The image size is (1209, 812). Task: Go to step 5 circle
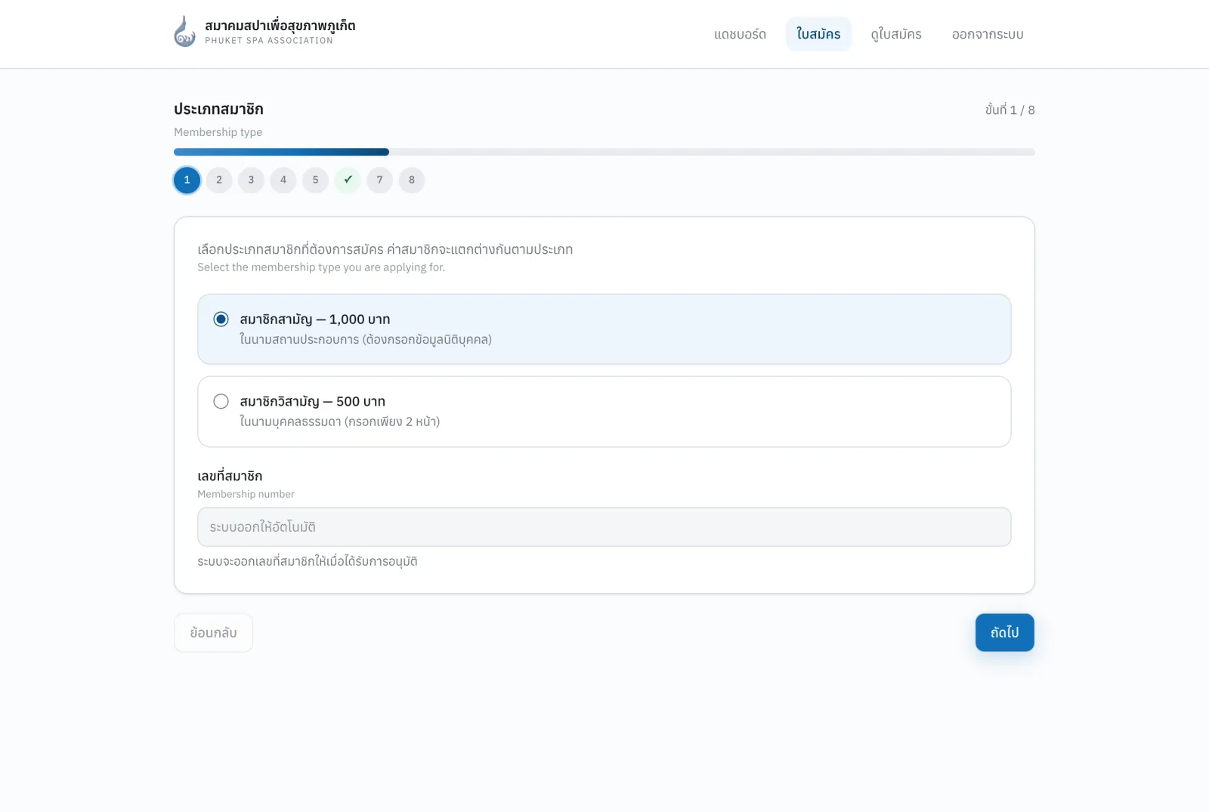point(316,180)
